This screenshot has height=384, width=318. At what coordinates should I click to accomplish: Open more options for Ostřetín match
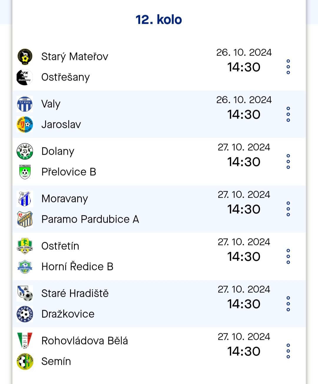(x=288, y=256)
